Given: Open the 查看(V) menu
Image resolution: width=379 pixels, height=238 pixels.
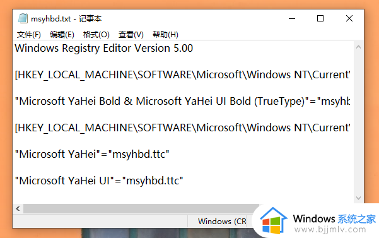Looking at the screenshot, I should point(131,35).
